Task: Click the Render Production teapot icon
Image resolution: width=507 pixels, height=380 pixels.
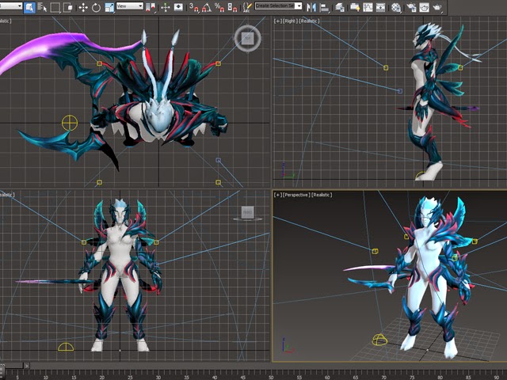Action: click(x=437, y=7)
